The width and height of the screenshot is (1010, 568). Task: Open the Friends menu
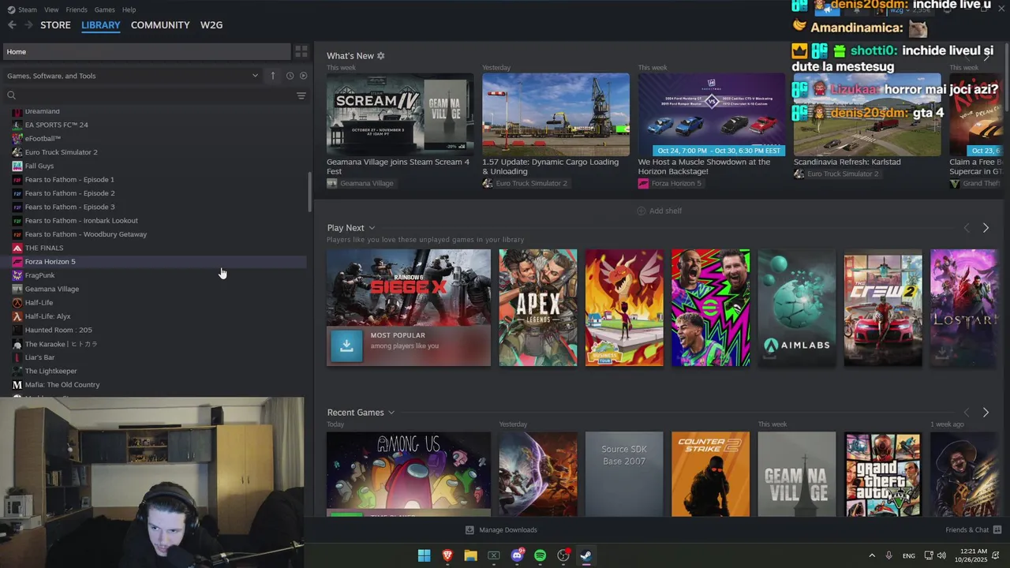click(x=77, y=9)
